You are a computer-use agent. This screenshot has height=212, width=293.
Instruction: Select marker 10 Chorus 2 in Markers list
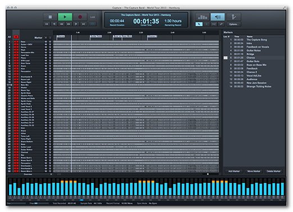(x=251, y=72)
